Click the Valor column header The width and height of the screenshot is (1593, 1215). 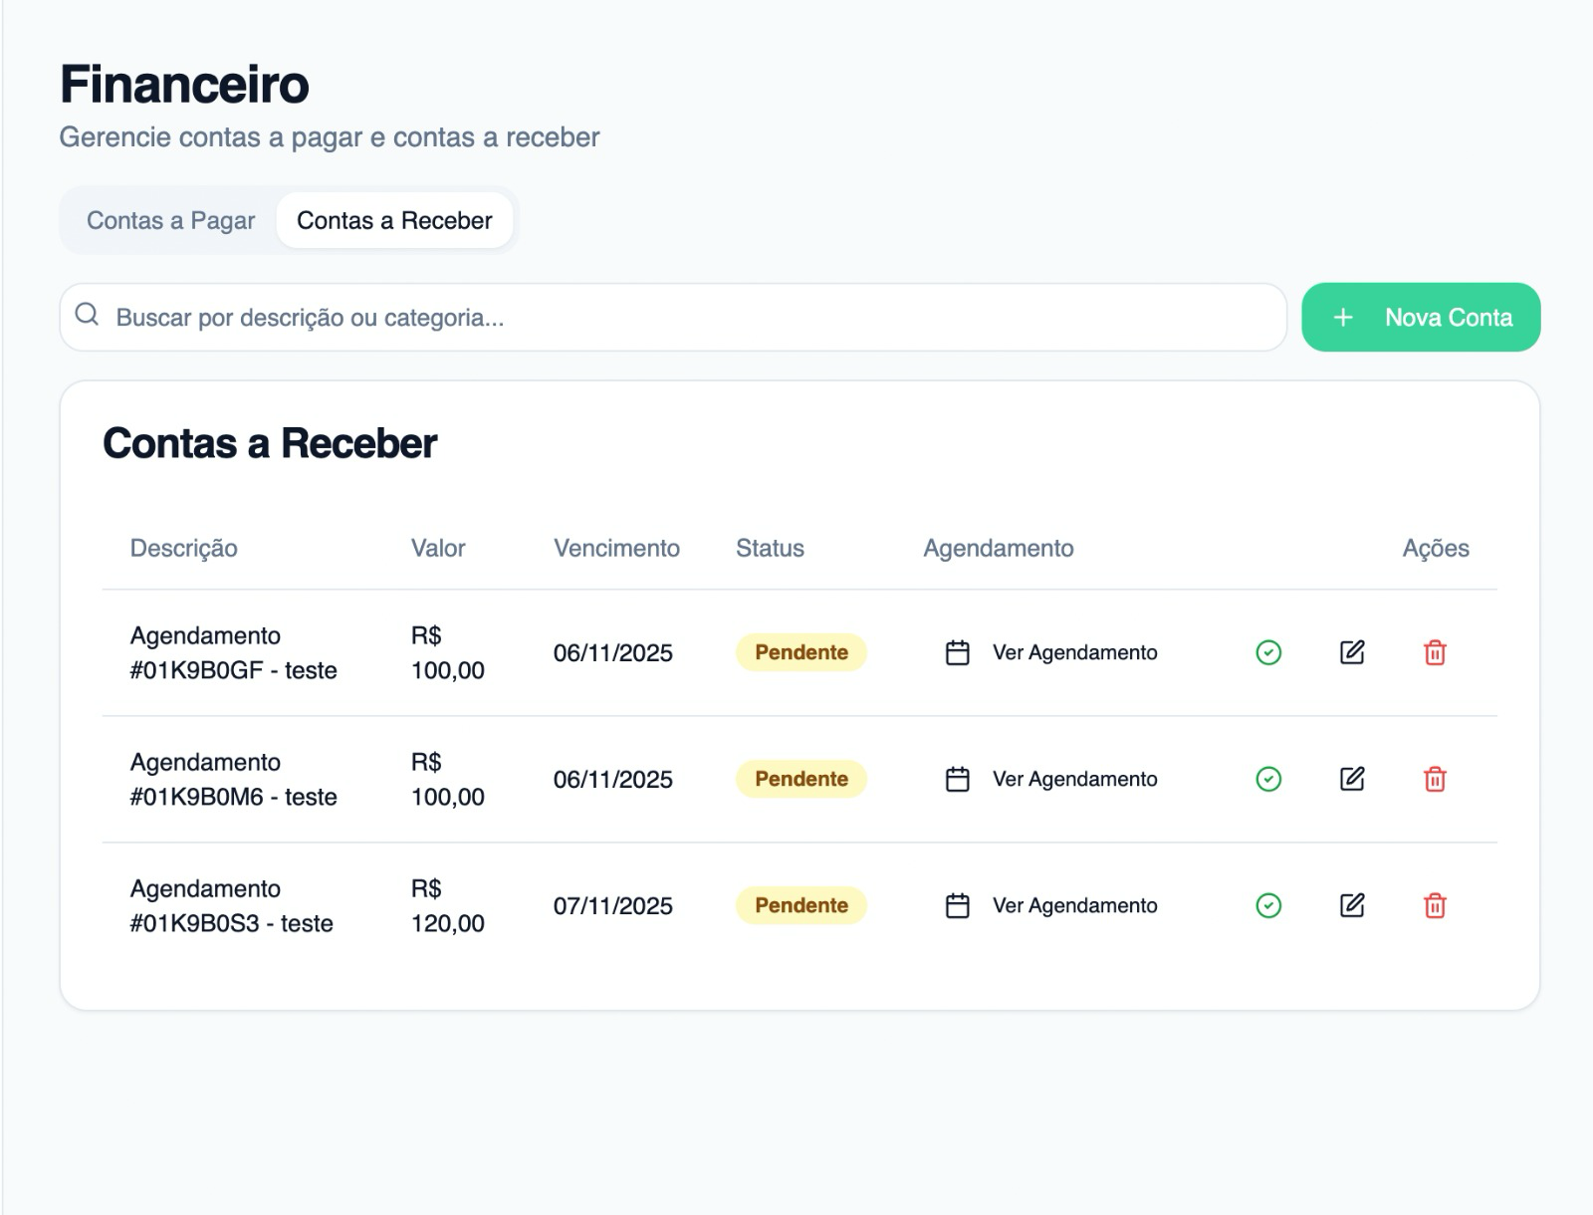click(x=438, y=548)
